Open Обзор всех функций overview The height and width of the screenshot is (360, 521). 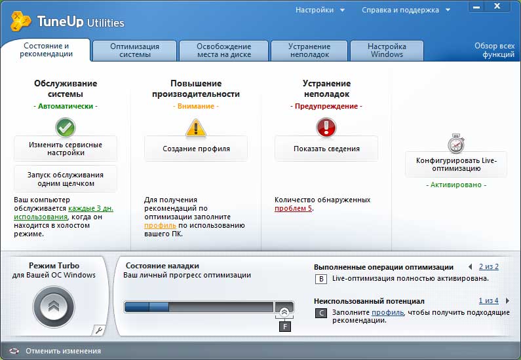494,50
